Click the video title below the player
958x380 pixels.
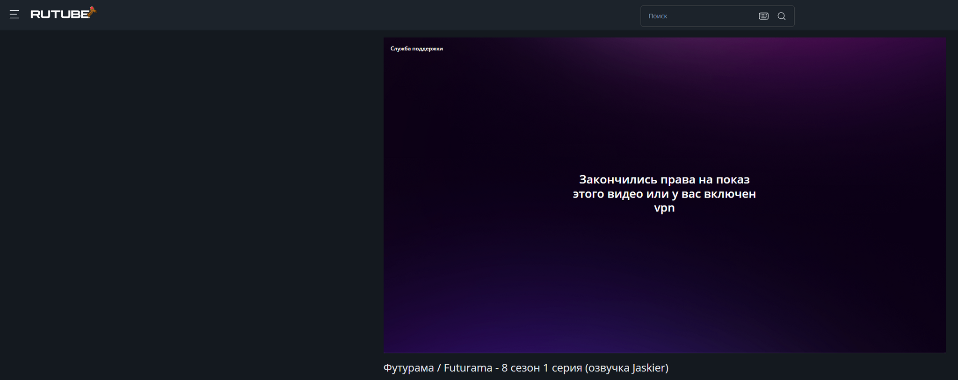pos(526,368)
